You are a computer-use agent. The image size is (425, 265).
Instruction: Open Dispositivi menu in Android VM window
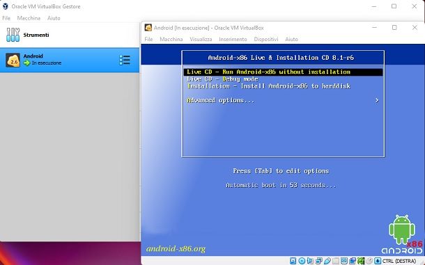coord(266,39)
